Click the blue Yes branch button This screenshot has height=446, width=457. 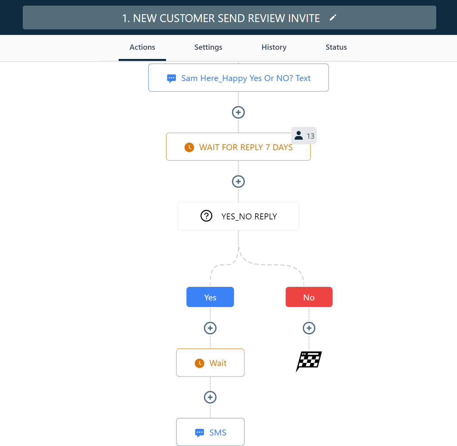(x=210, y=297)
